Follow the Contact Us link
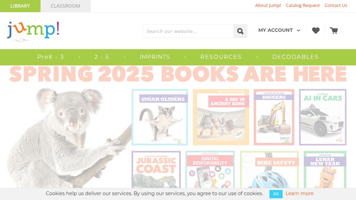Screen dimensions: 356x200 click(336, 6)
